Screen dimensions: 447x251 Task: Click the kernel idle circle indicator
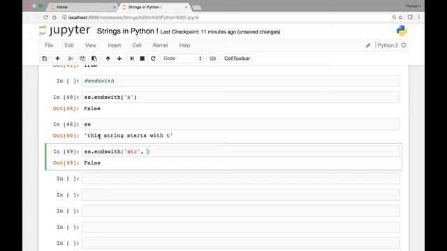tap(404, 45)
